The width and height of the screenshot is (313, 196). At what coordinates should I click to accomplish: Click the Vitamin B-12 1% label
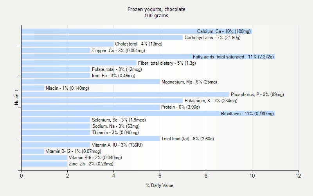[x=73, y=151]
